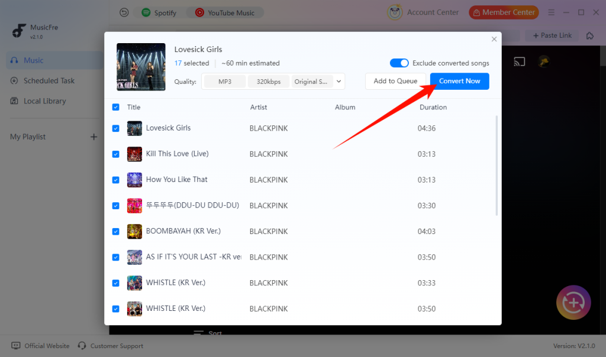The image size is (606, 357).
Task: Click the floating add-to-convert circle button
Action: [x=573, y=303]
